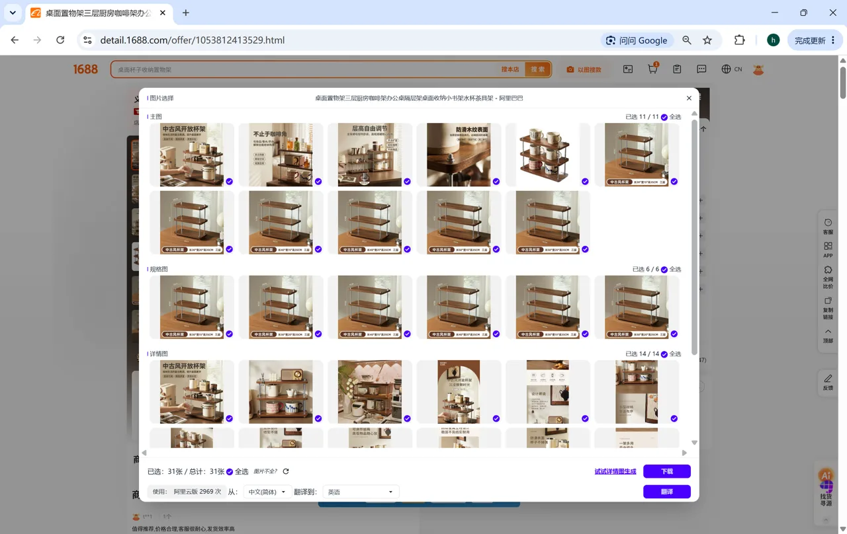Open the 中文(简体) source language dropdown
This screenshot has width=847, height=534.
(x=267, y=492)
